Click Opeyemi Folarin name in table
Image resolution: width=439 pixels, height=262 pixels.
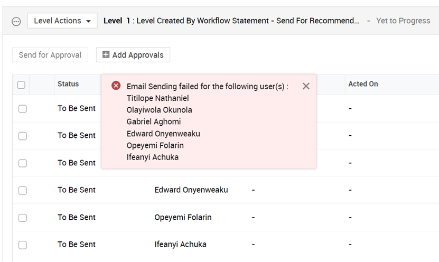[183, 218]
